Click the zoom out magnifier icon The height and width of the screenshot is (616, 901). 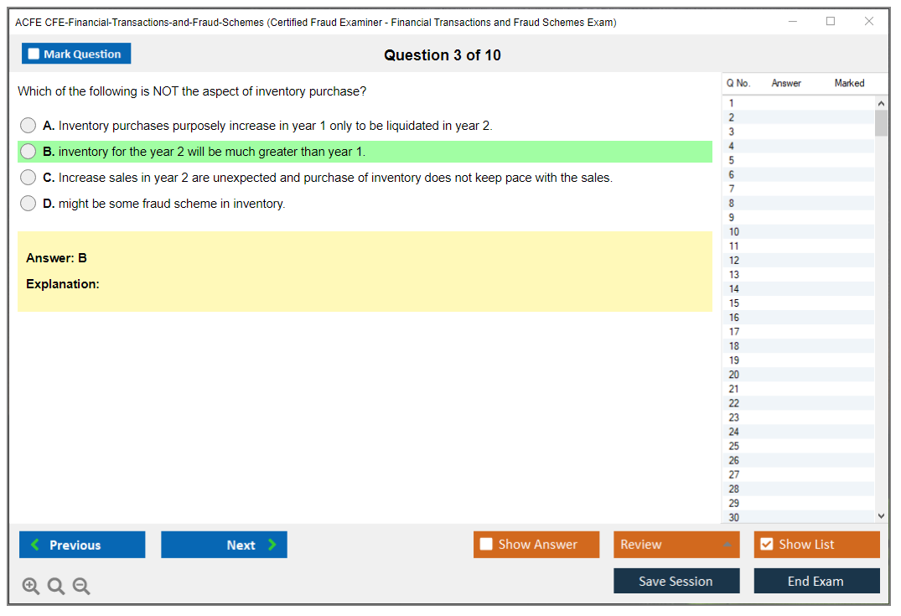click(81, 587)
